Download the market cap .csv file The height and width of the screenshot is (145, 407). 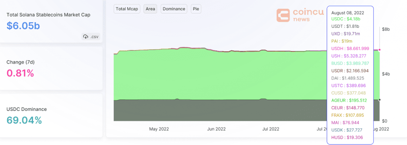[x=91, y=37]
